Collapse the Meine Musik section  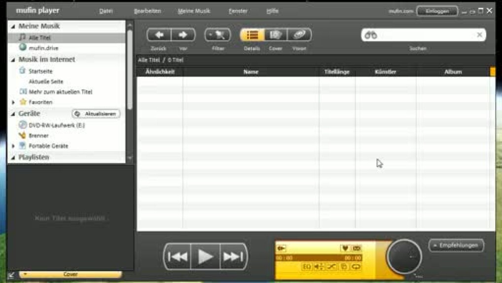point(13,26)
